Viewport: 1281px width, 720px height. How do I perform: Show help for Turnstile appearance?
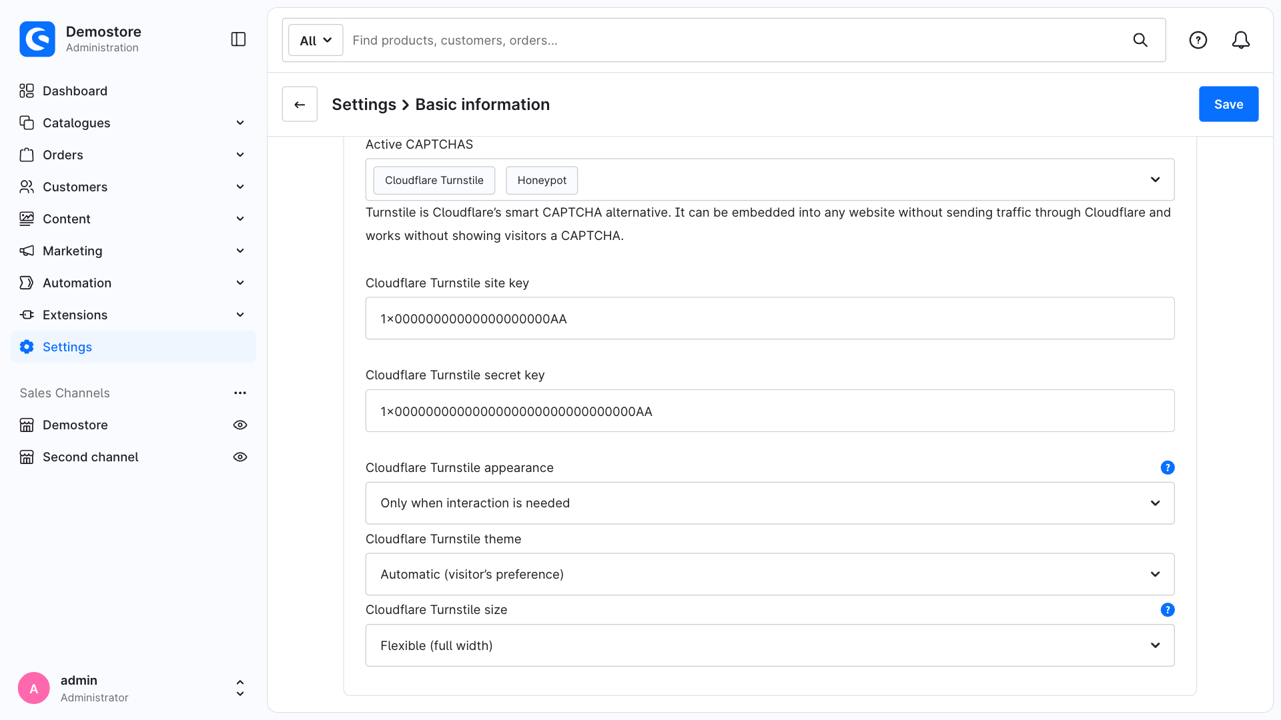coord(1168,467)
